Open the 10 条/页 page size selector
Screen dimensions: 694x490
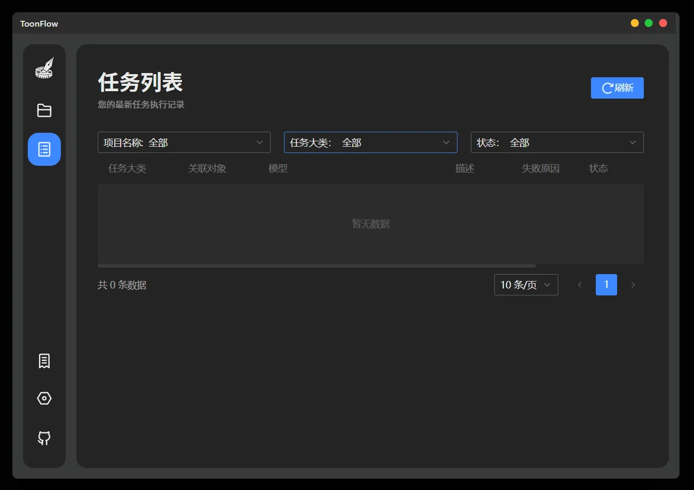526,285
